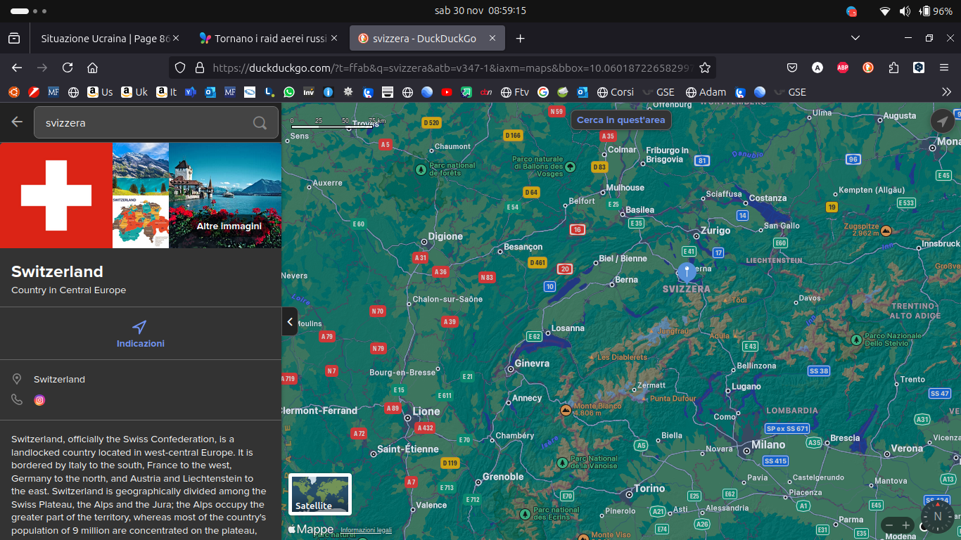Open the Amazon It bookmark
The width and height of the screenshot is (961, 540).
167,92
